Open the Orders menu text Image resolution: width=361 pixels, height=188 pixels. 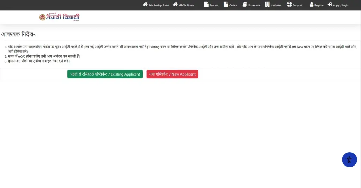(x=233, y=5)
